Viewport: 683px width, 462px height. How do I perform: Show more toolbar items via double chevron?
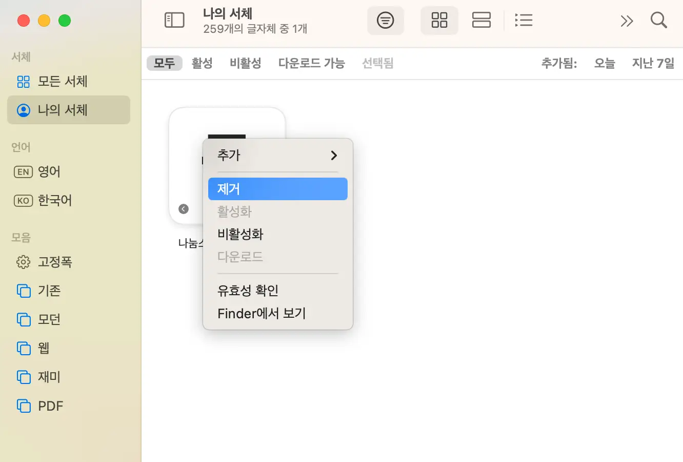tap(627, 21)
